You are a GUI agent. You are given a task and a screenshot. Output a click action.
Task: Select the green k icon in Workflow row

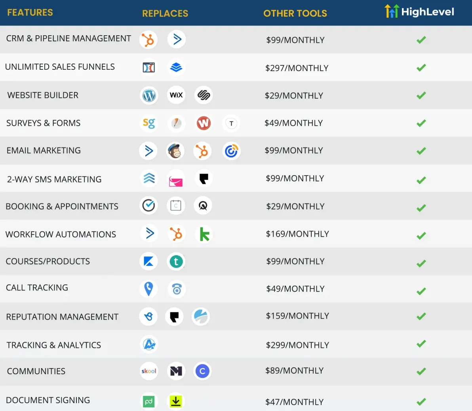(x=204, y=234)
